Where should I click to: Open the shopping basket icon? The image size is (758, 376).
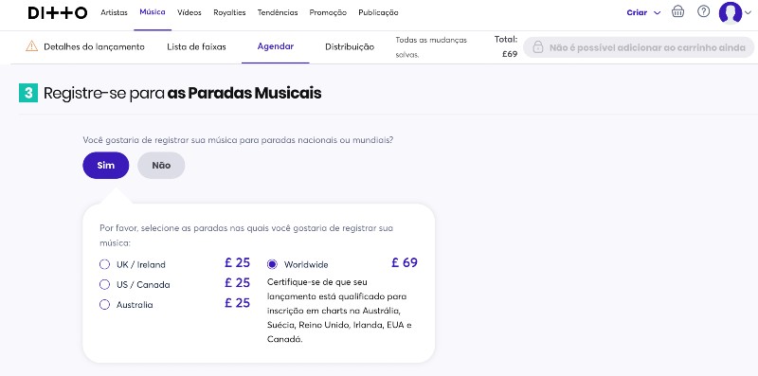click(677, 12)
